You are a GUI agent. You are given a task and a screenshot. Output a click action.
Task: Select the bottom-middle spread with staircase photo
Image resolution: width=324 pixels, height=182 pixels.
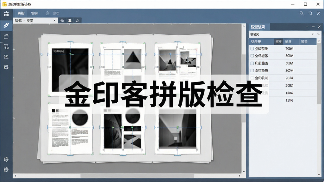coord(123,132)
